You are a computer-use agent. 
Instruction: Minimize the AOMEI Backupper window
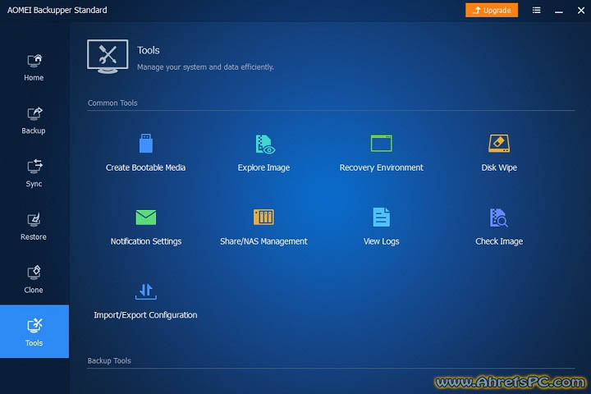coord(559,11)
